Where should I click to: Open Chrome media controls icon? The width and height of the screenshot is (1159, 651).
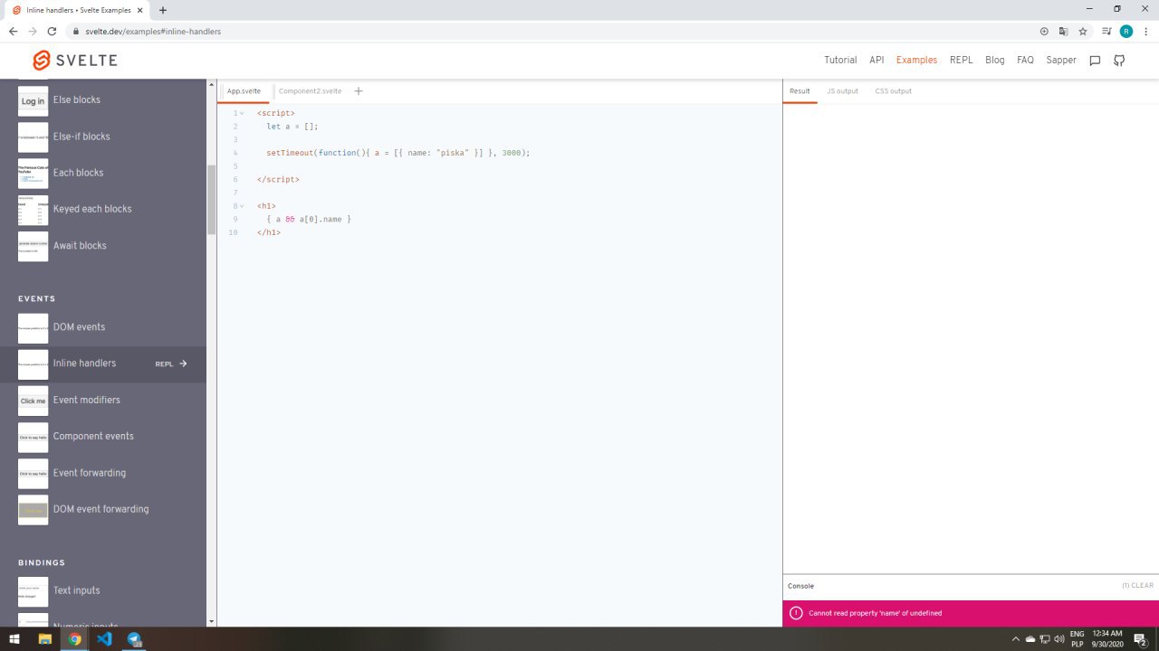[1106, 31]
